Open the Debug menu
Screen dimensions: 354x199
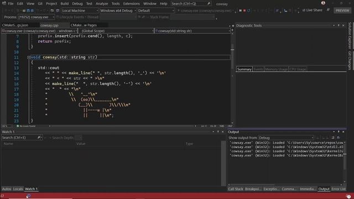coord(77,4)
